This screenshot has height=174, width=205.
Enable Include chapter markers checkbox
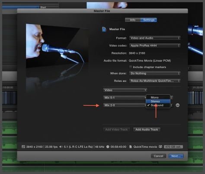(x=131, y=67)
